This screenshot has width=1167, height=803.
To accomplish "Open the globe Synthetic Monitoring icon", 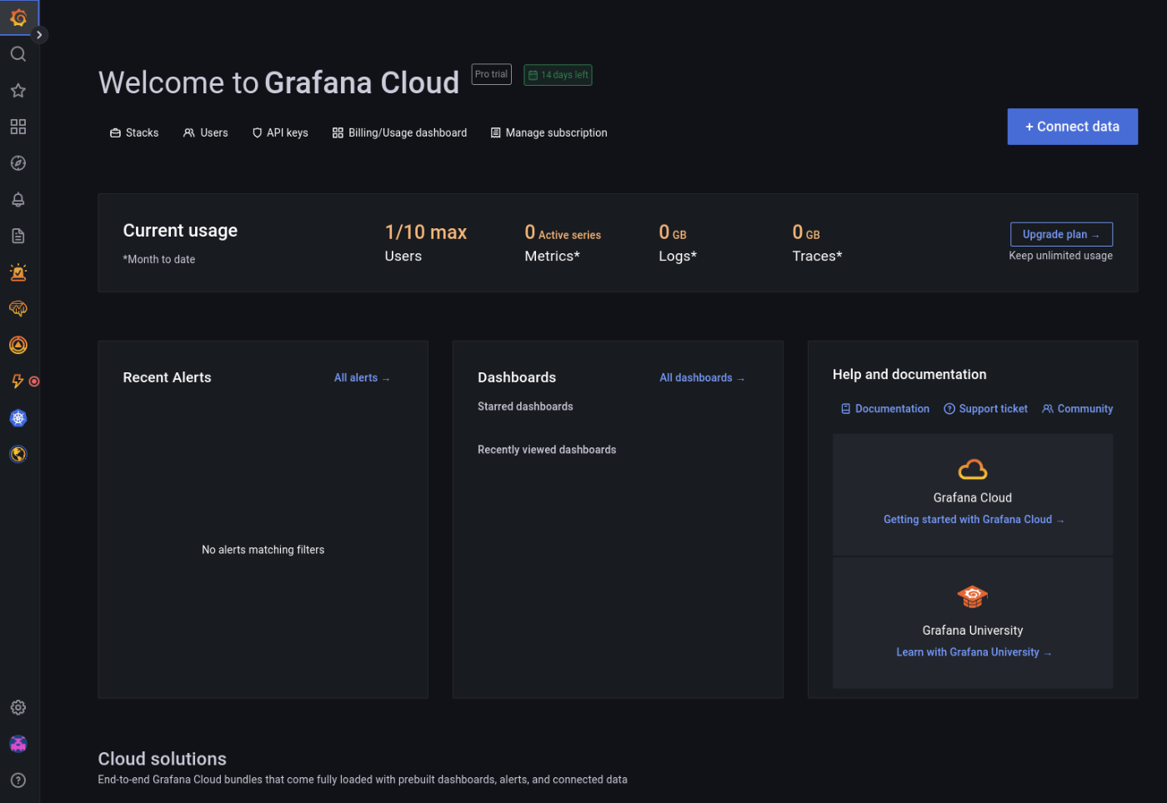I will point(18,454).
